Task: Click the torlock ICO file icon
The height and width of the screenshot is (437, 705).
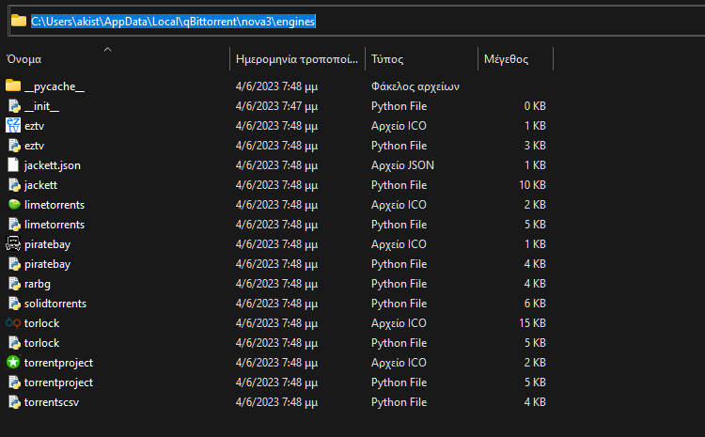Action: (13, 322)
